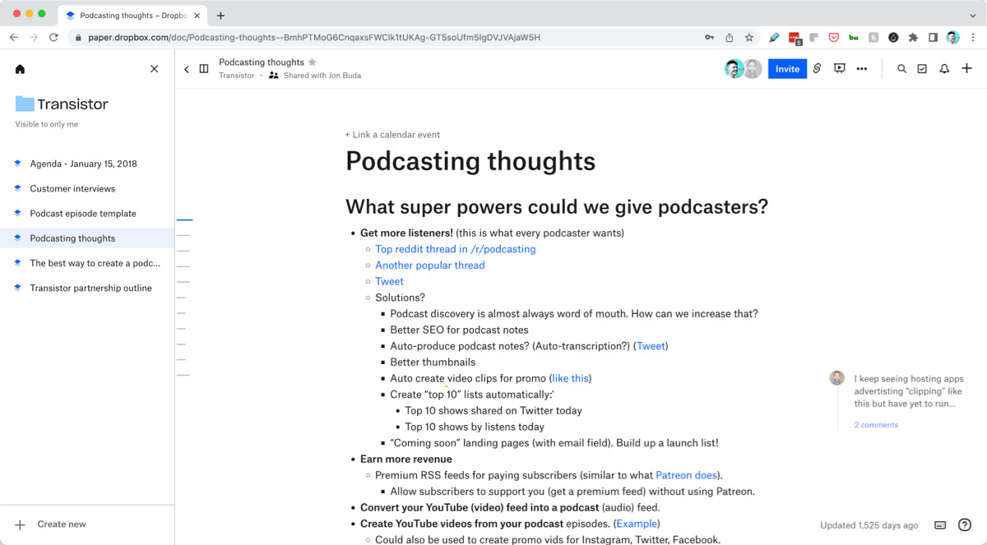
Task: Open the help question mark icon
Action: (x=965, y=525)
